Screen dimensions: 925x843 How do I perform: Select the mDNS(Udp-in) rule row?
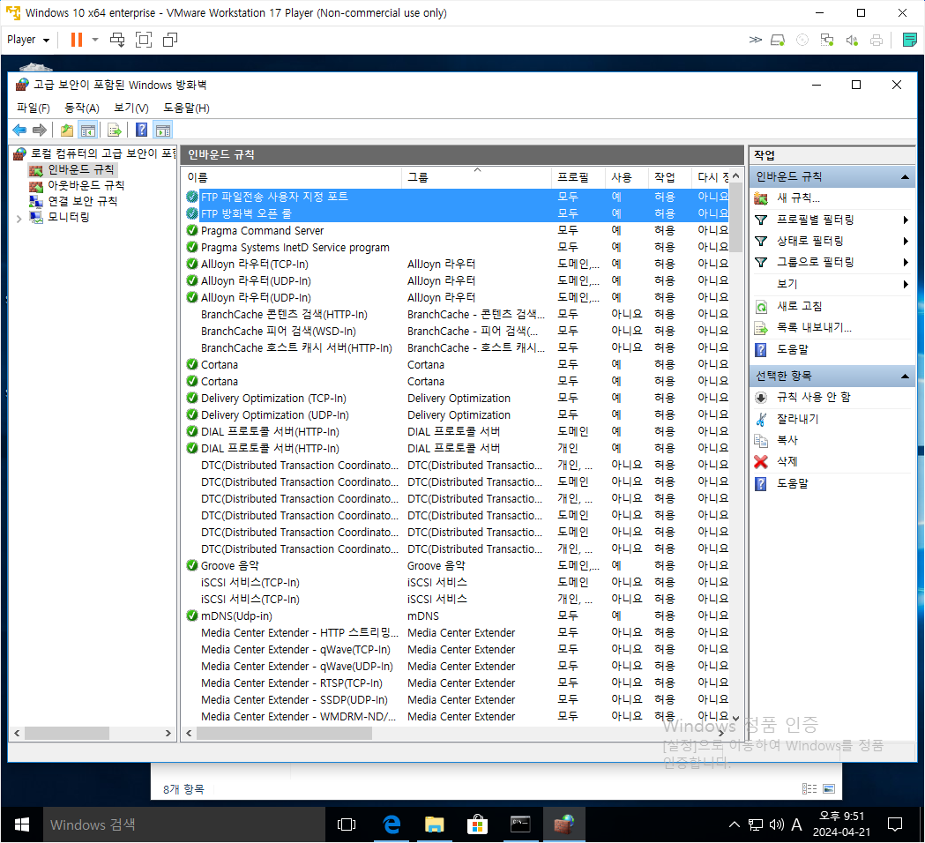[x=457, y=615]
